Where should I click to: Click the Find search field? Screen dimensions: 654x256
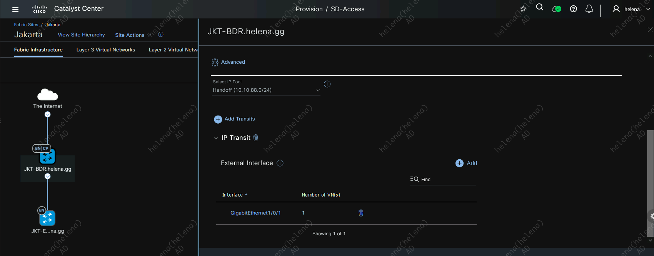coord(446,179)
